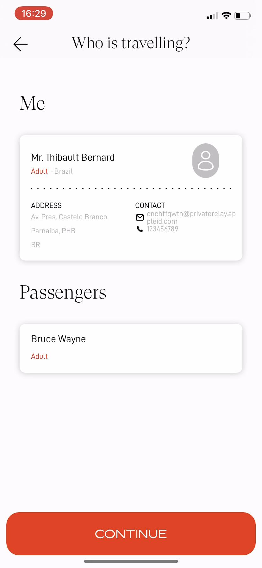The width and height of the screenshot is (262, 568).
Task: Tap the red 16:29 time pill
Action: [34, 14]
